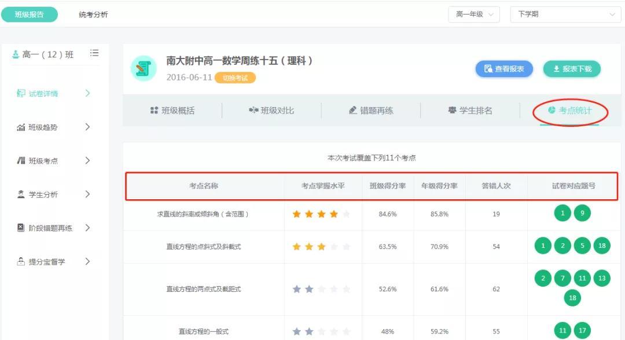Click the 班级得分率 column header
The height and width of the screenshot is (340, 625).
387,186
